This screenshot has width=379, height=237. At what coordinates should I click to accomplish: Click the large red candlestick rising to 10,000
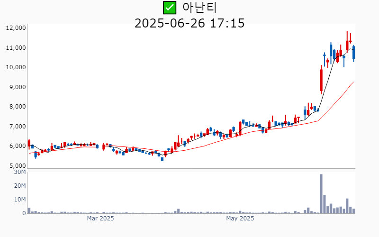pyautogui.click(x=321, y=80)
